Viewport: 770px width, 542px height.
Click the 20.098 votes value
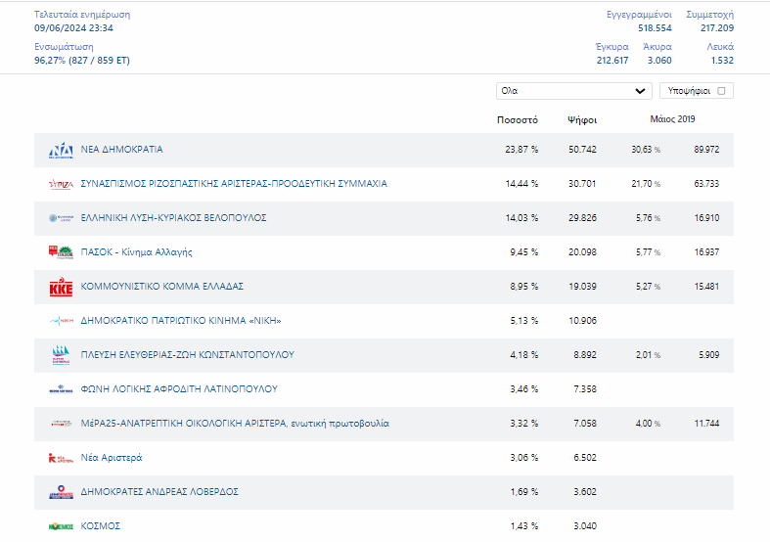(x=582, y=251)
